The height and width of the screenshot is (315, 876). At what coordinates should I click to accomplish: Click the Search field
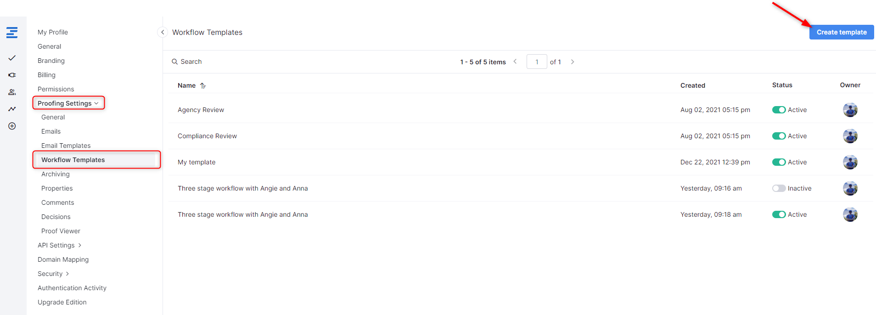click(191, 62)
